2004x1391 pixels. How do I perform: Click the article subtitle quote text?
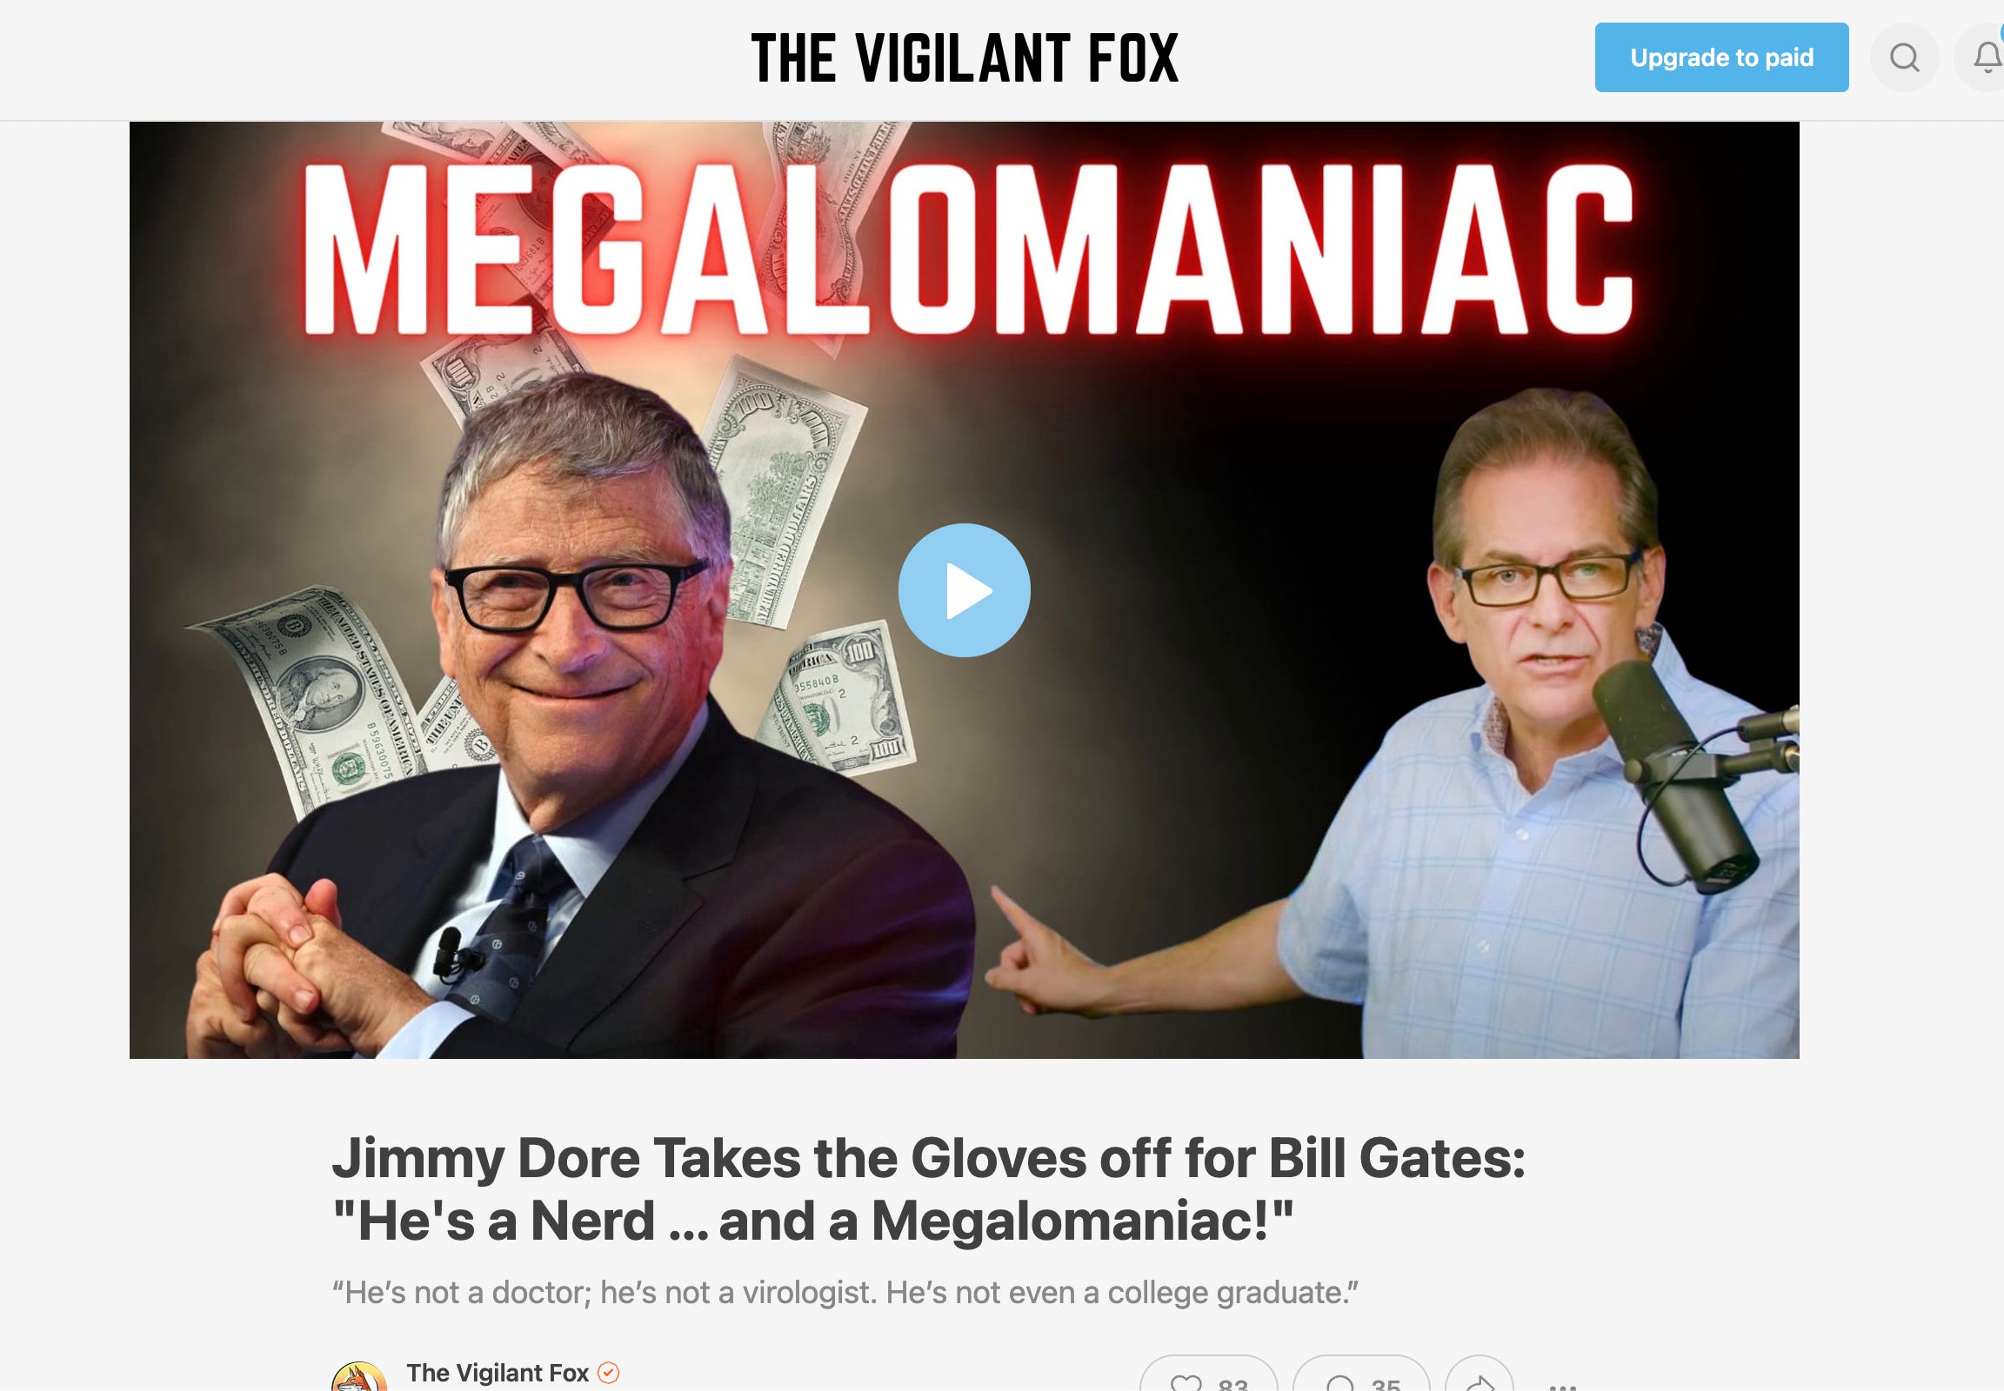(x=845, y=1293)
